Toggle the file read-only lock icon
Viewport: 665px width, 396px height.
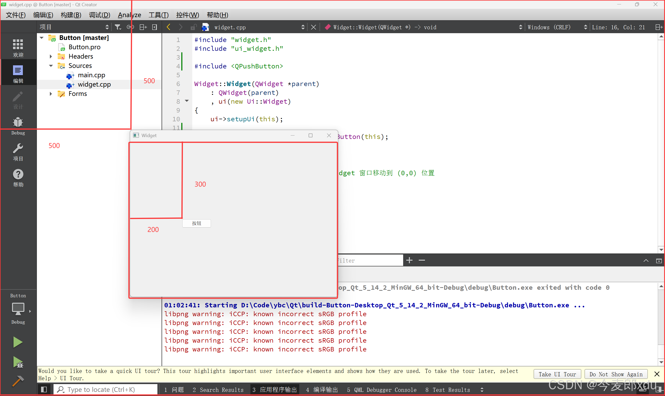tap(193, 27)
